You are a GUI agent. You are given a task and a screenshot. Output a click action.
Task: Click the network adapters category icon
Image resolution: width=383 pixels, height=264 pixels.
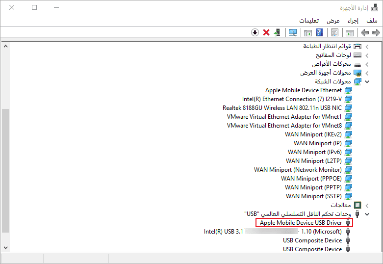357,81
